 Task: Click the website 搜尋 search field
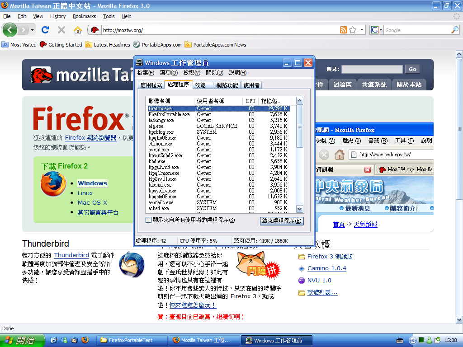tap(372, 69)
